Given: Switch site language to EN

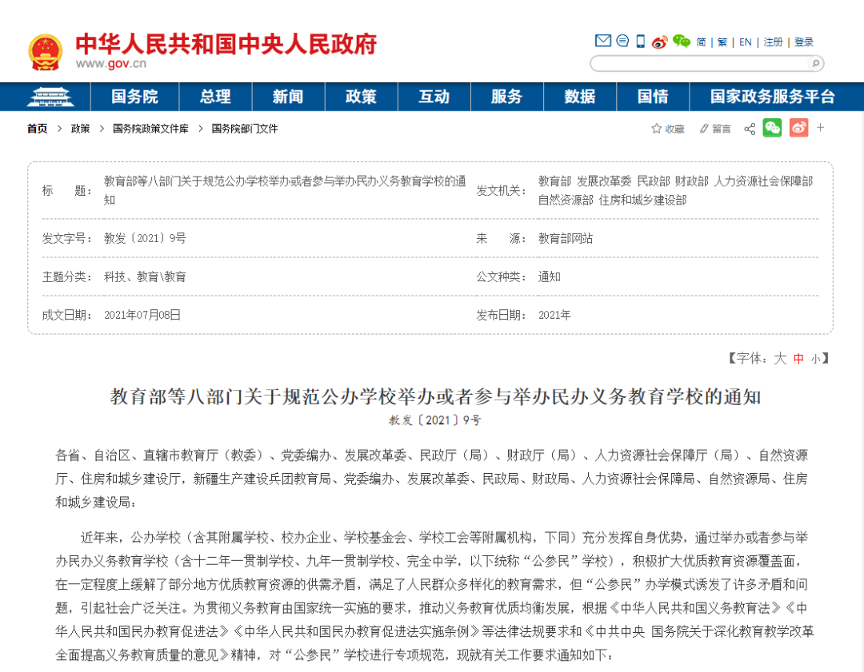Looking at the screenshot, I should pos(745,42).
